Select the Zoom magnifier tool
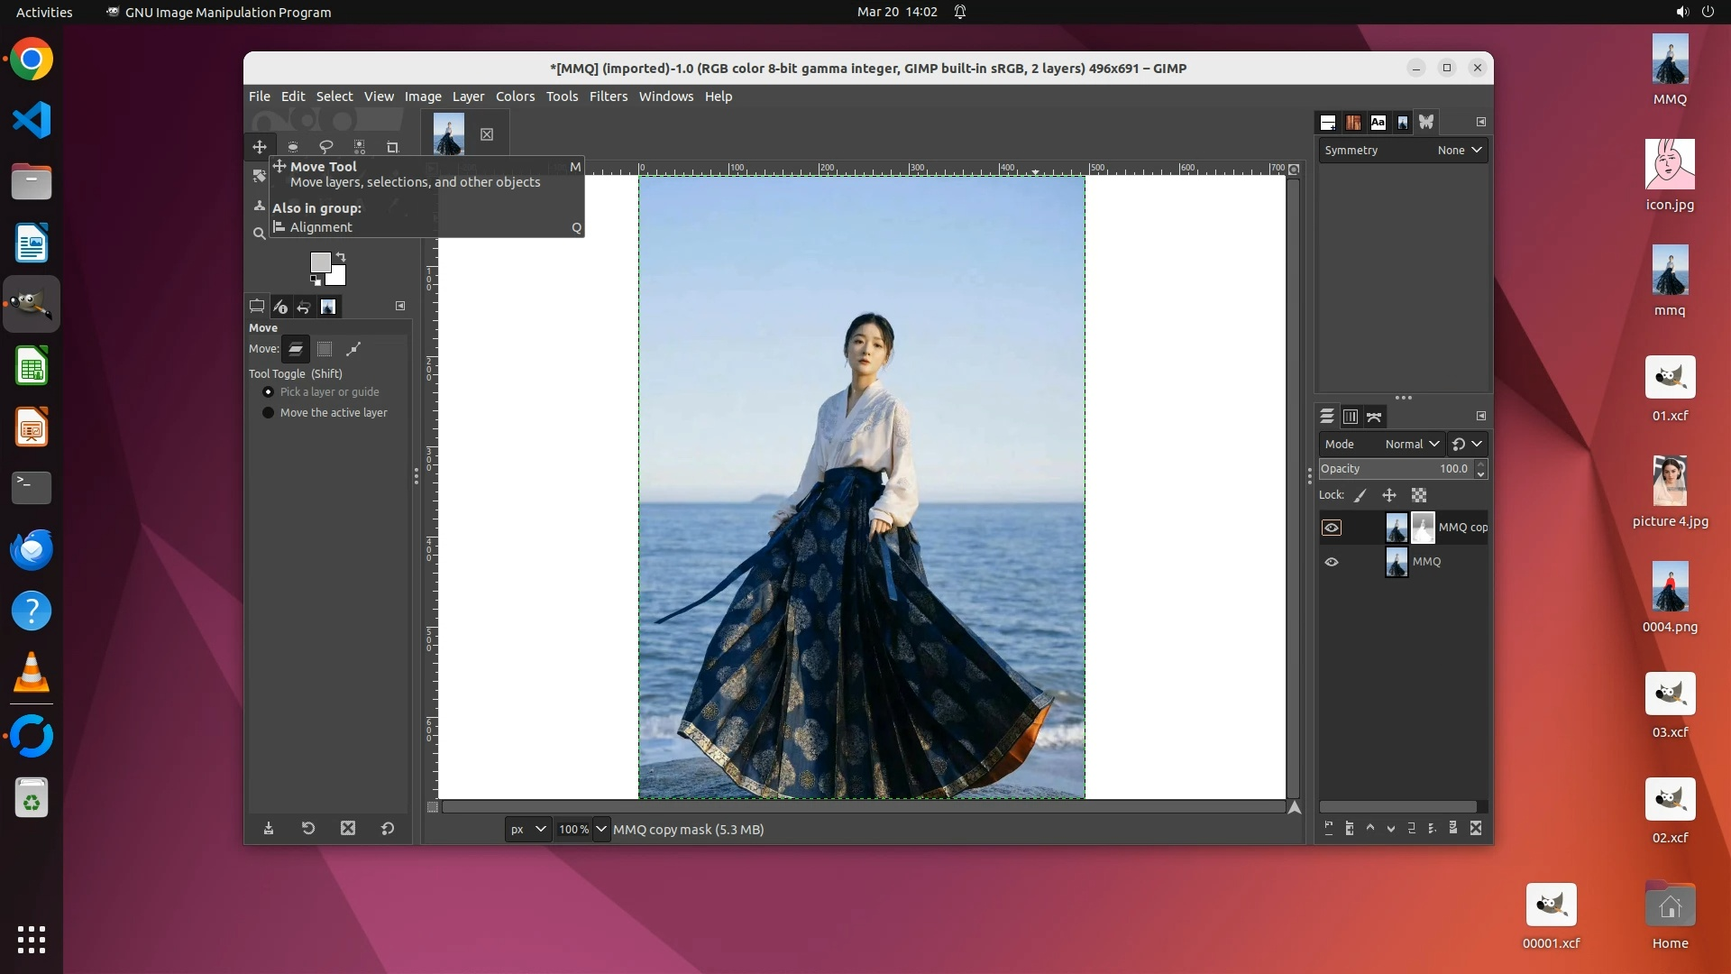 (260, 234)
